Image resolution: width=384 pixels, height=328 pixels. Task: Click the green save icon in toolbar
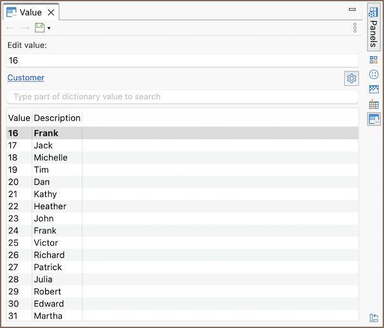coord(40,28)
